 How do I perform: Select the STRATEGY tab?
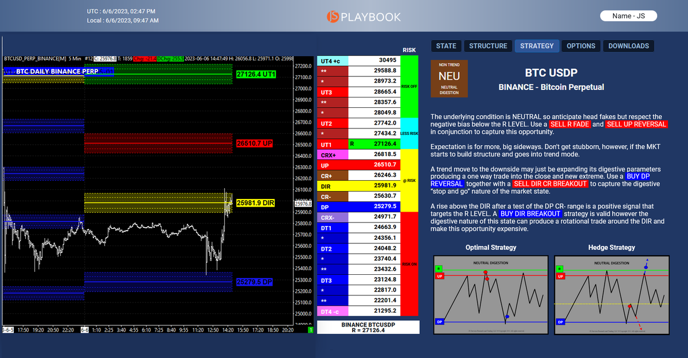(537, 46)
